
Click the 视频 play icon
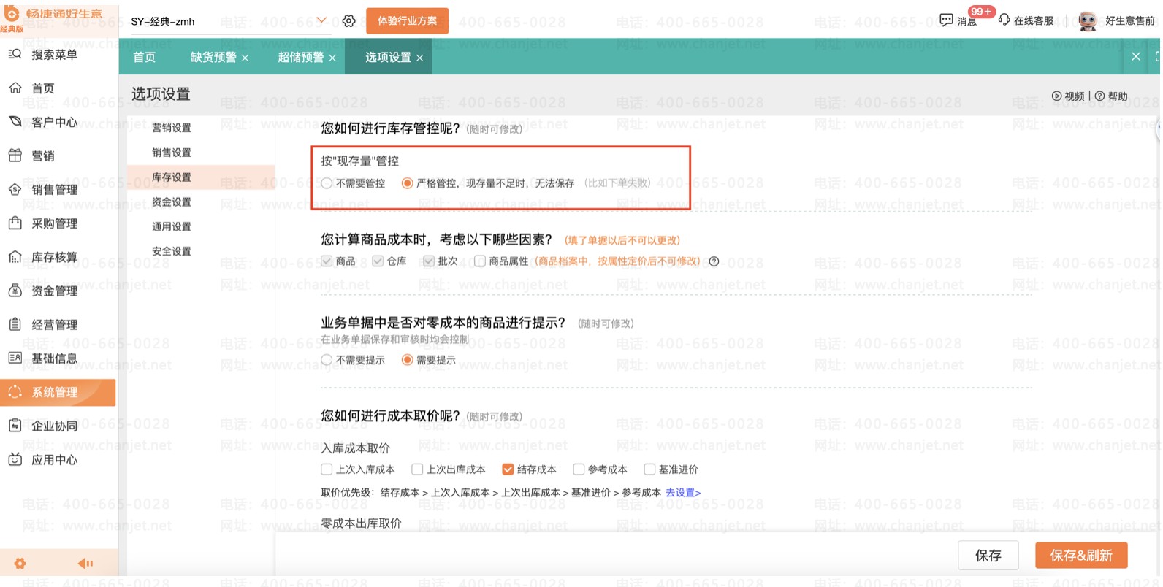tap(1056, 96)
